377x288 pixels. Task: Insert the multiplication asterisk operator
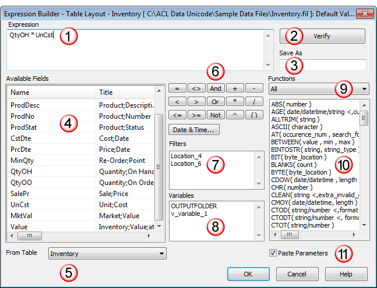tap(235, 101)
